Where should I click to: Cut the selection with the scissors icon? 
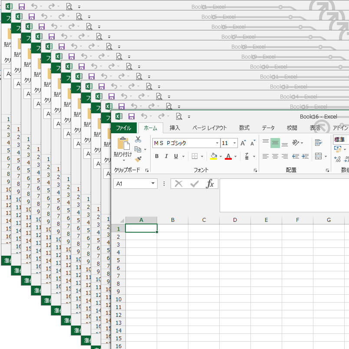138,139
